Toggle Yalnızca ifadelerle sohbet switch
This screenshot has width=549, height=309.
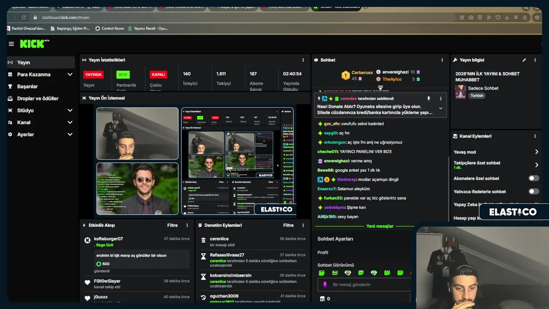pyautogui.click(x=534, y=191)
